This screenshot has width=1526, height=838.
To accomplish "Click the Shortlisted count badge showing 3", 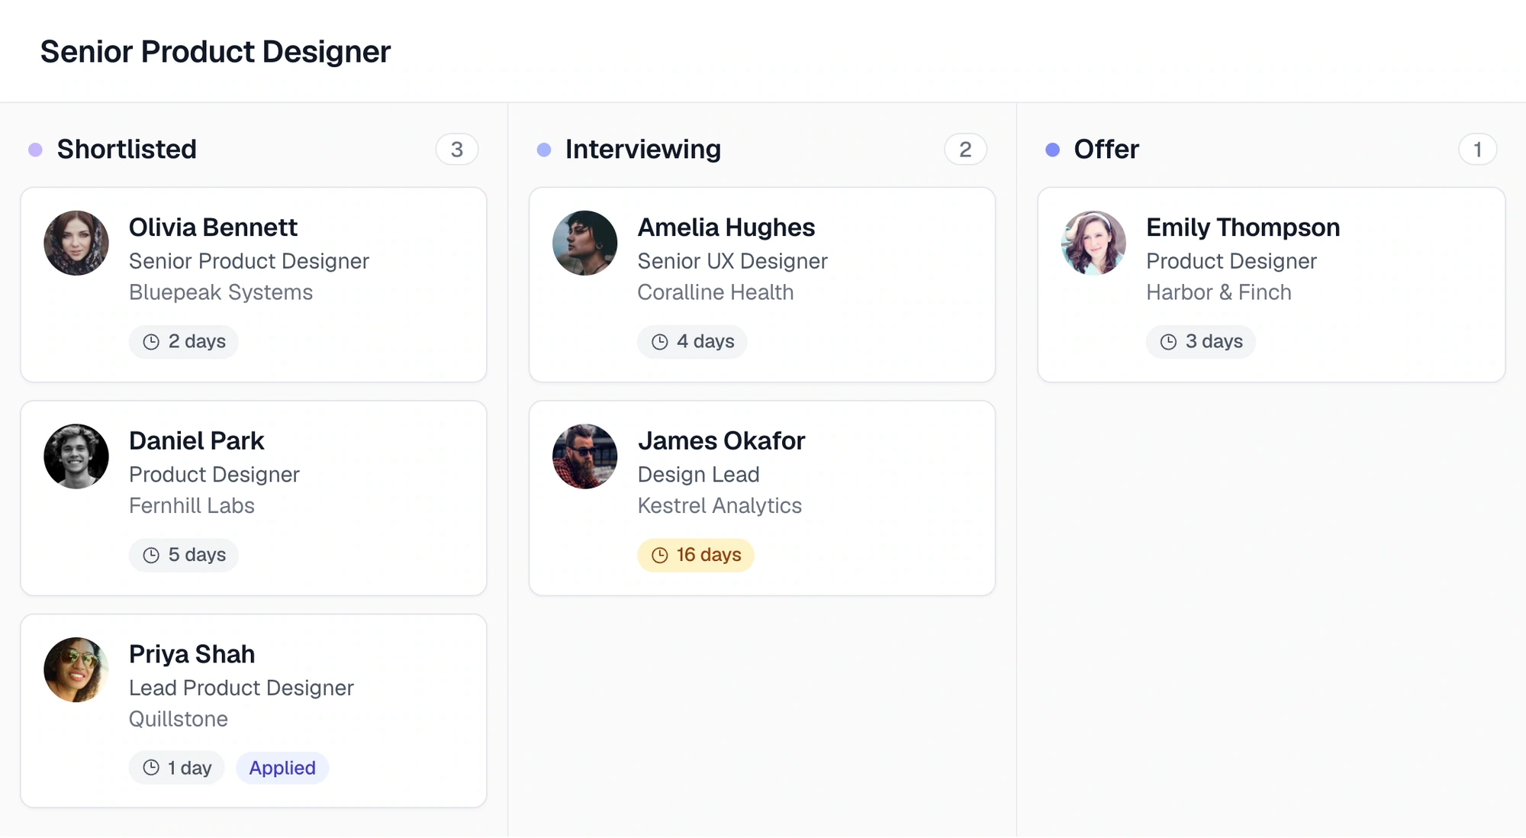I will point(457,150).
